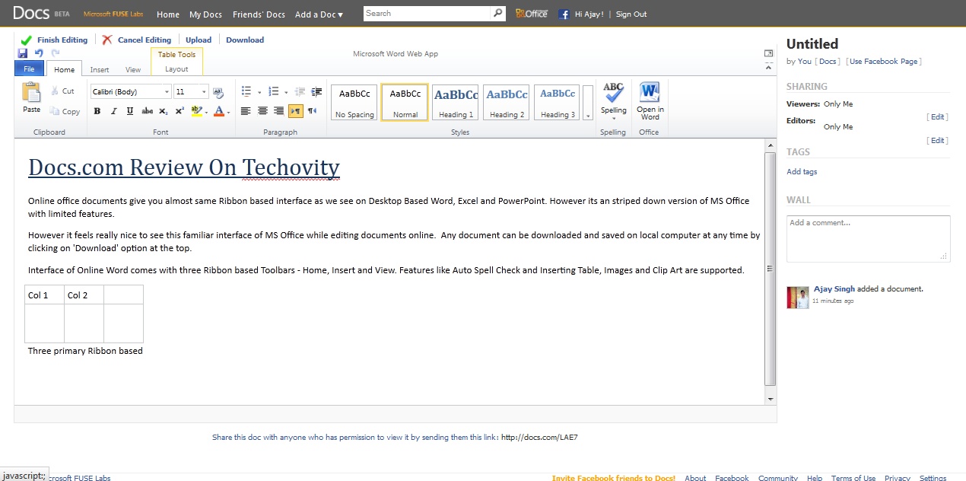Toggle Underline formatting
Screen dimensions: 966x481
coord(130,111)
